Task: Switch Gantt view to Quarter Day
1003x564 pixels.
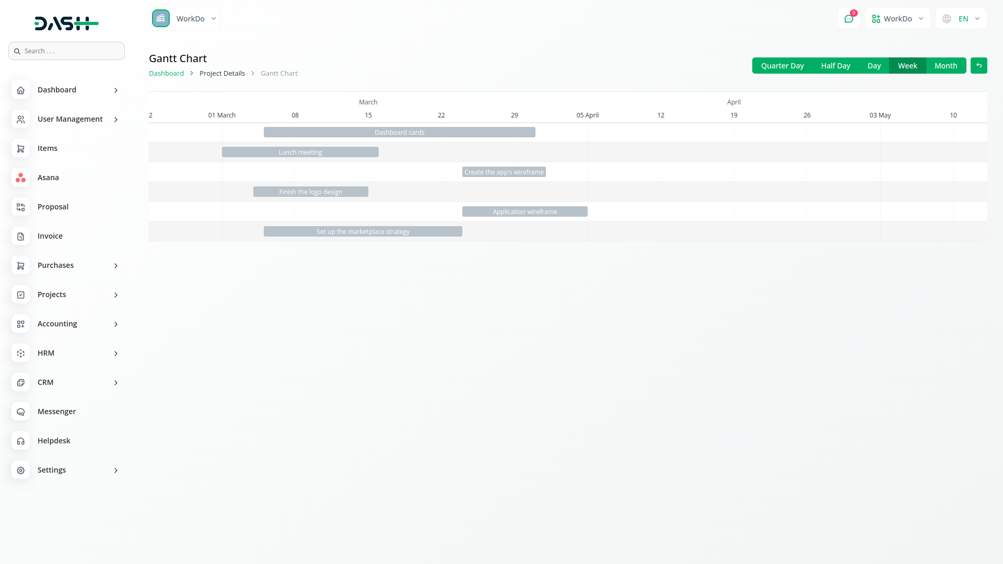Action: point(782,66)
